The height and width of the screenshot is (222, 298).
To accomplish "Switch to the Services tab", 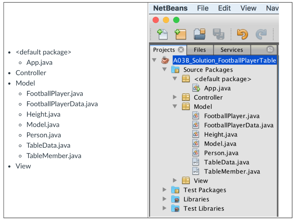I will coord(232,50).
